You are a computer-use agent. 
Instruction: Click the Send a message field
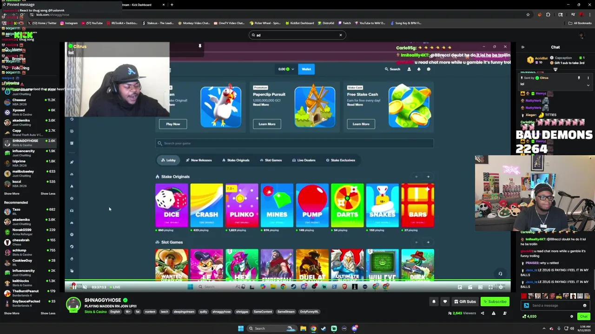click(x=555, y=305)
